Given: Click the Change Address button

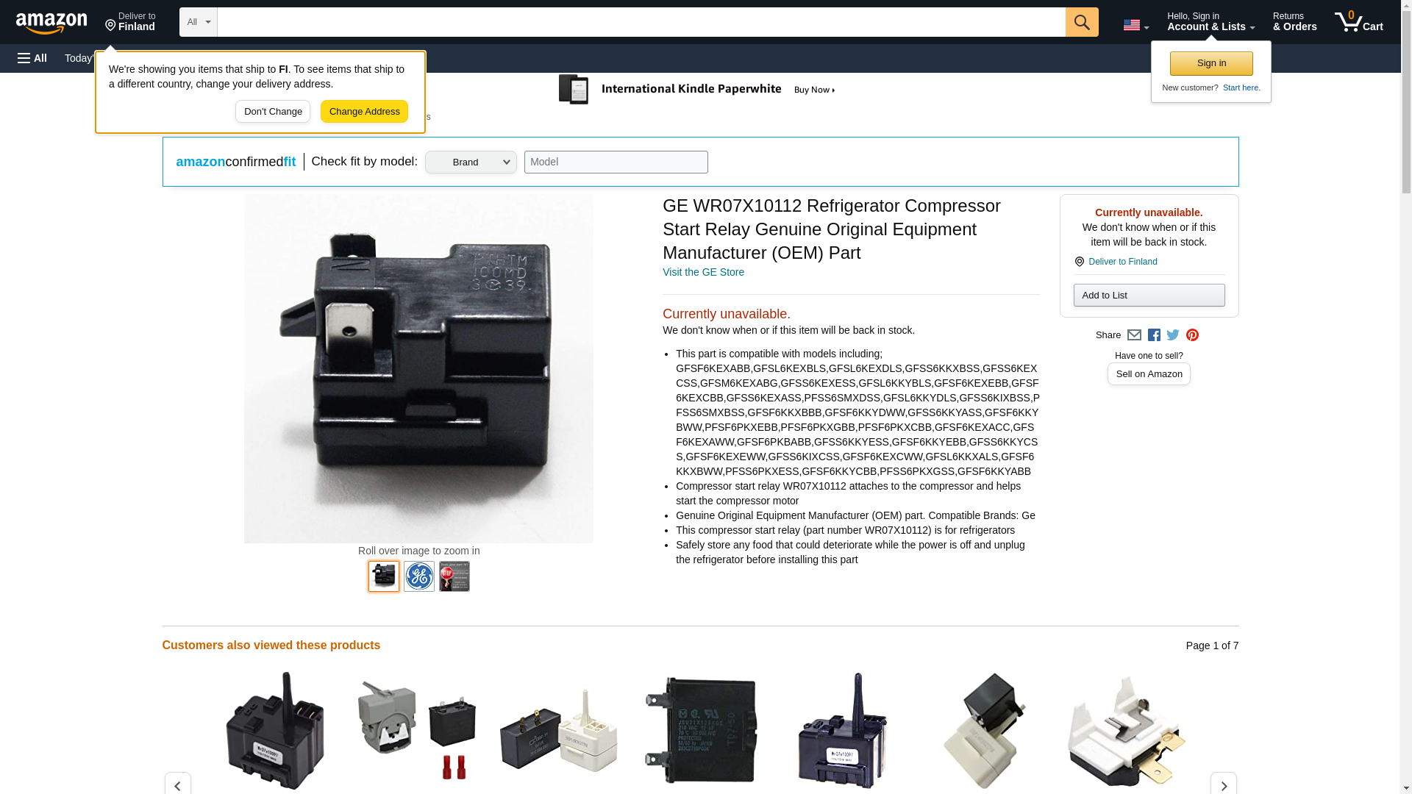Looking at the screenshot, I should 364,112.
